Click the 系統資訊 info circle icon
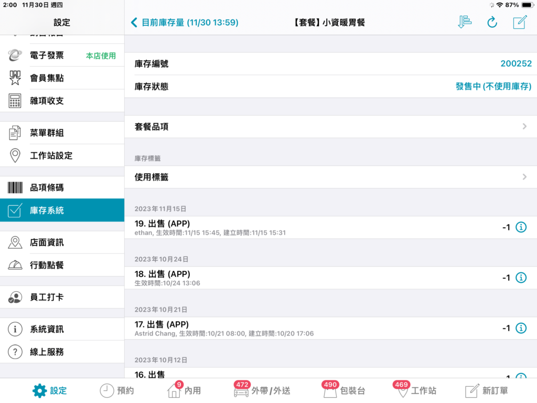 [x=15, y=329]
